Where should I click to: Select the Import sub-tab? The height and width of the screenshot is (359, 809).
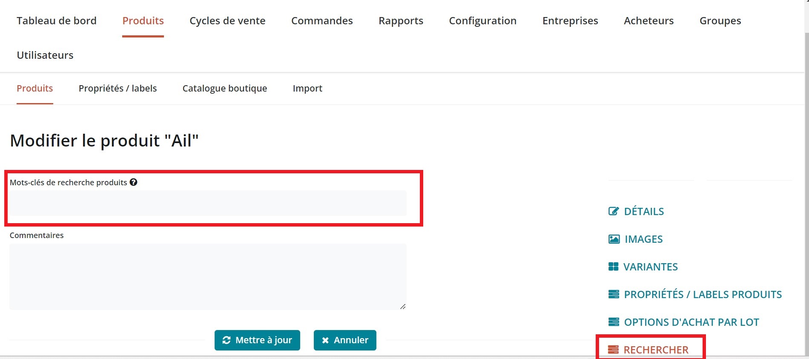(x=307, y=88)
